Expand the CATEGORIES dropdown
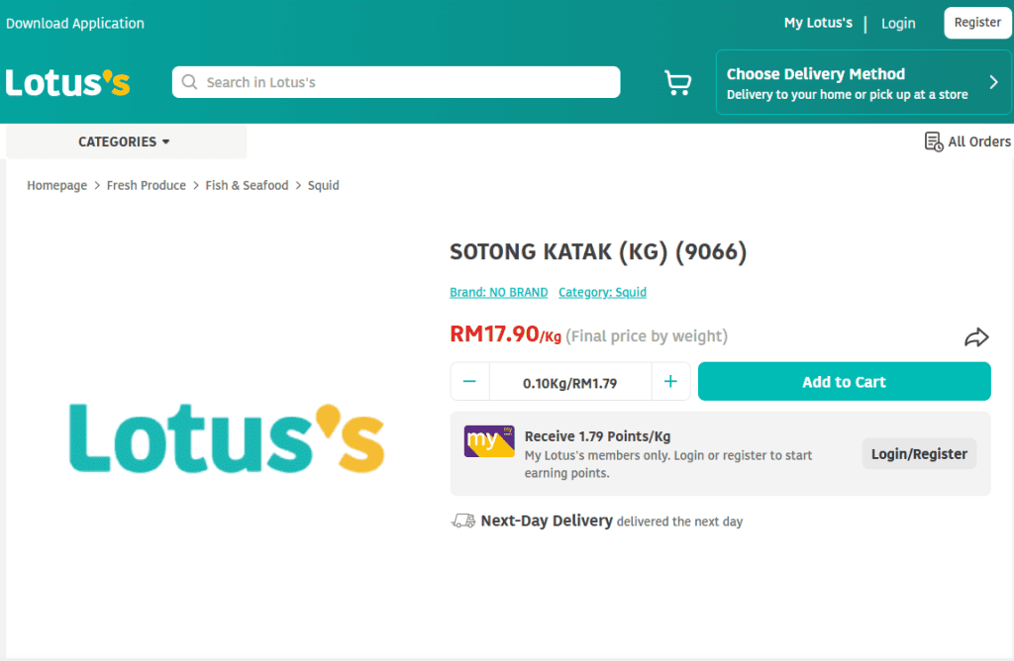 (124, 142)
